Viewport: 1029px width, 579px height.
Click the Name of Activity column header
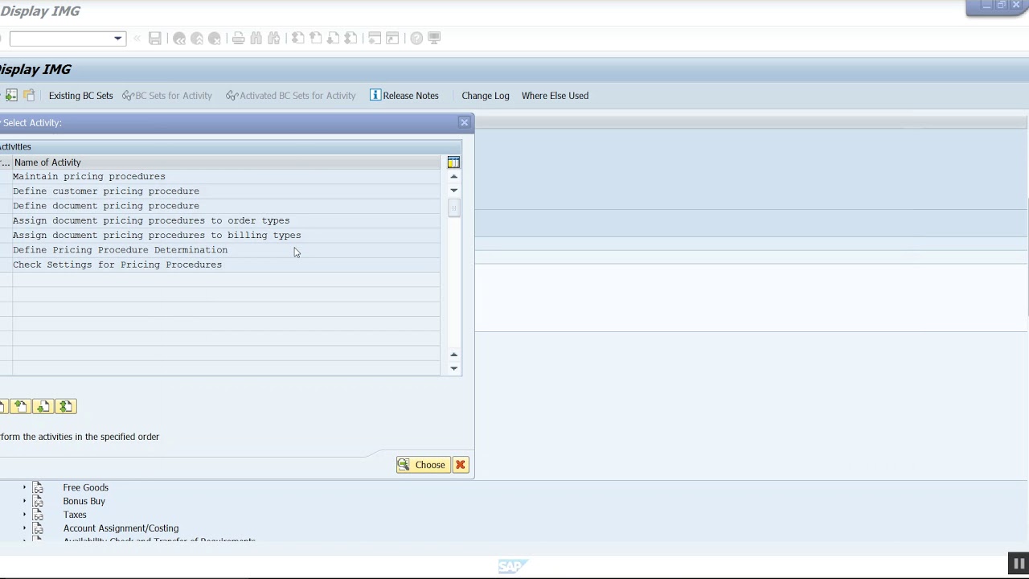226,162
